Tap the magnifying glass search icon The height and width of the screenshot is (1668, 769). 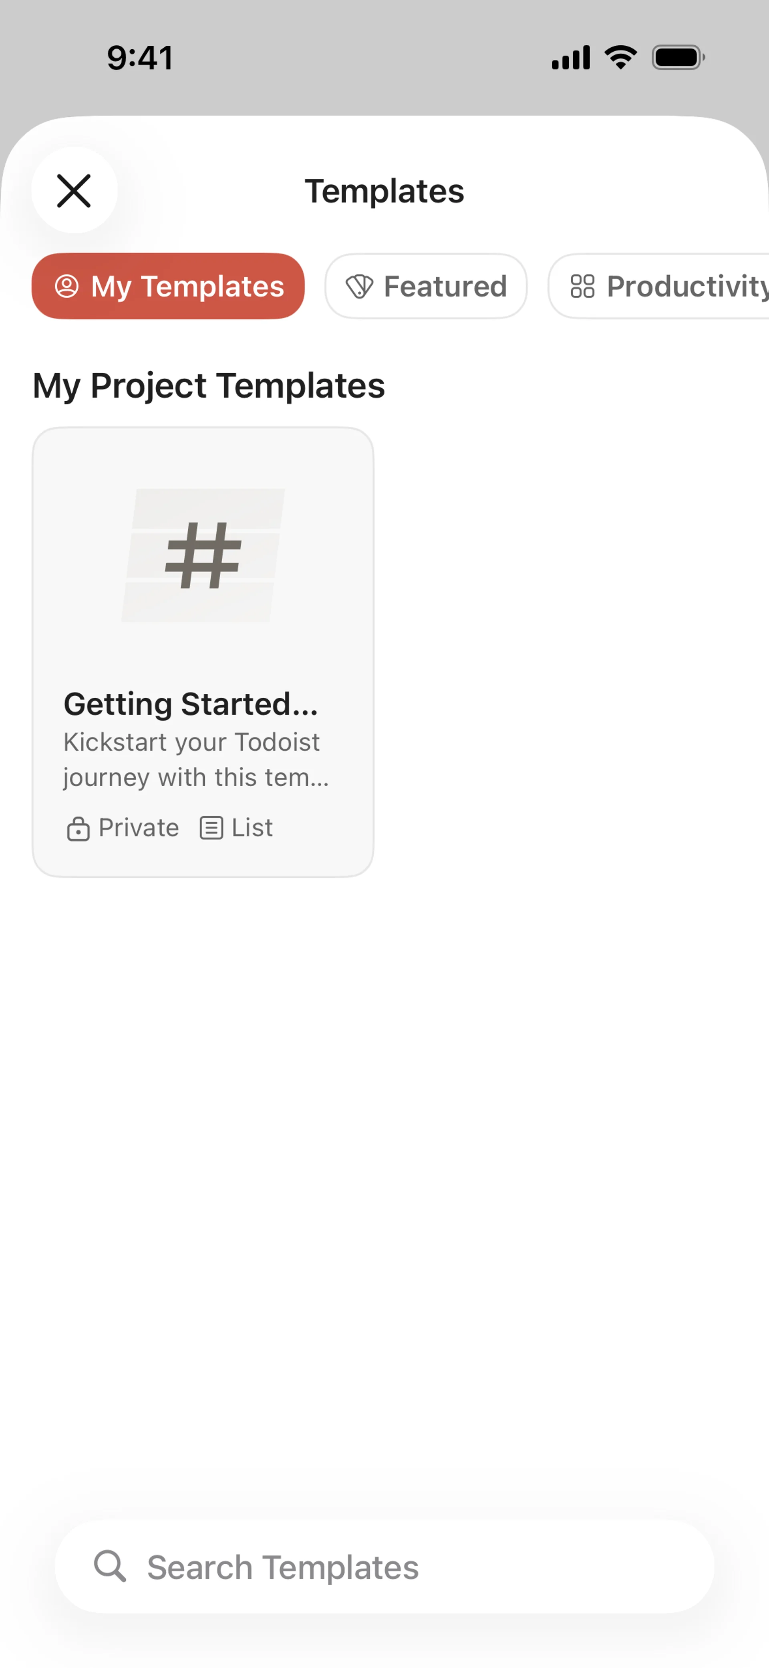[x=110, y=1566]
